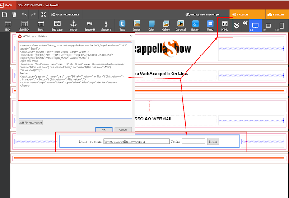Click Add file attachment button
Image resolution: width=289 pixels, height=198 pixels.
click(x=31, y=123)
